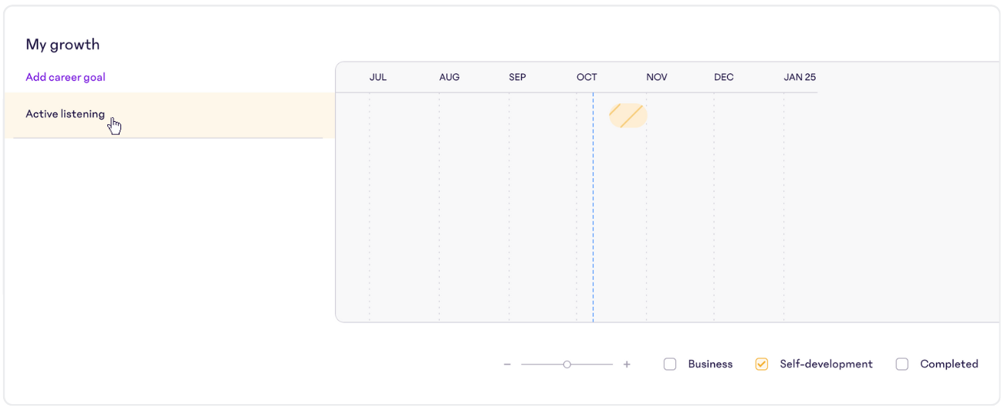
Task: Click the zoom slider handle
Action: 567,364
